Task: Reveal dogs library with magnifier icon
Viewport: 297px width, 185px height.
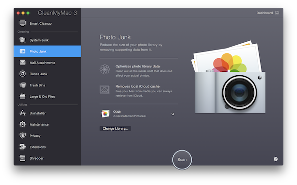Action: pyautogui.click(x=173, y=114)
